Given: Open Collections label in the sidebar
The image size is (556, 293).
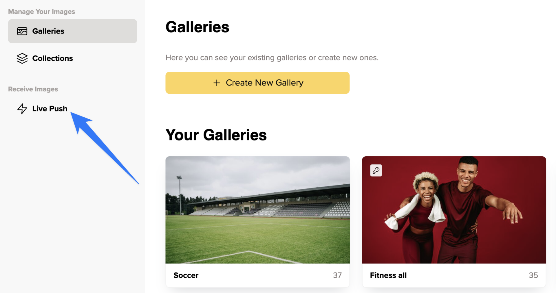Looking at the screenshot, I should 52,58.
